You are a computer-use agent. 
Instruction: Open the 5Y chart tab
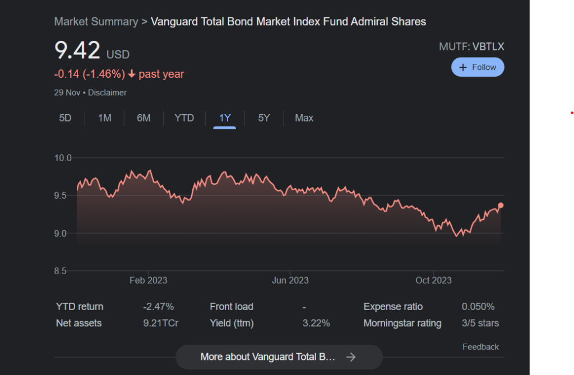264,118
